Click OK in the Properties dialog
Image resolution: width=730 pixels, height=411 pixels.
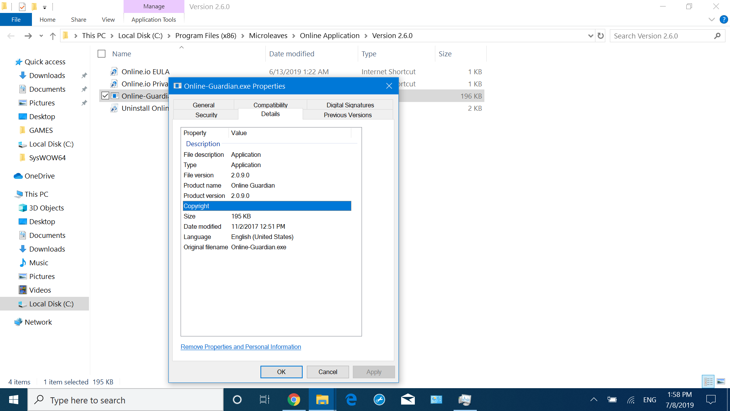click(x=281, y=372)
